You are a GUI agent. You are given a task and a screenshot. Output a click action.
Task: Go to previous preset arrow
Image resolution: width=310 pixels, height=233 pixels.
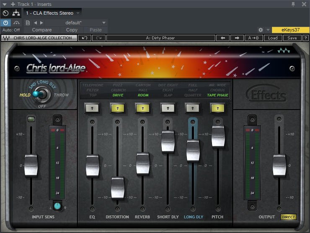click(x=35, y=23)
